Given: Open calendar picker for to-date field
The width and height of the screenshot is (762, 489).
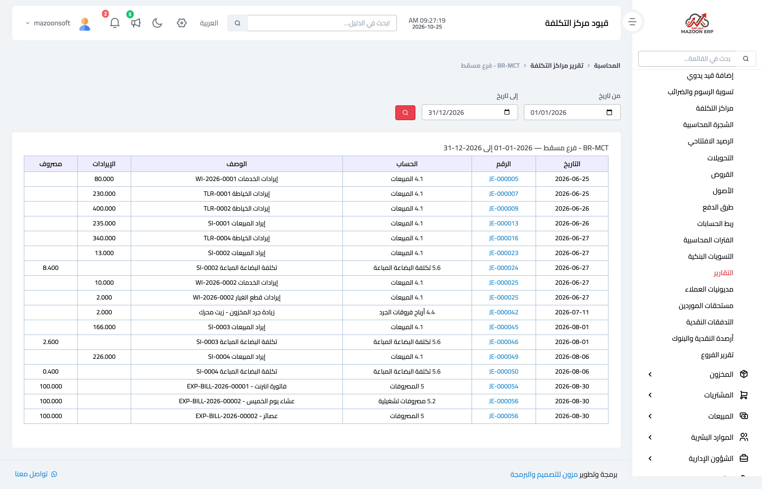Looking at the screenshot, I should tap(507, 112).
